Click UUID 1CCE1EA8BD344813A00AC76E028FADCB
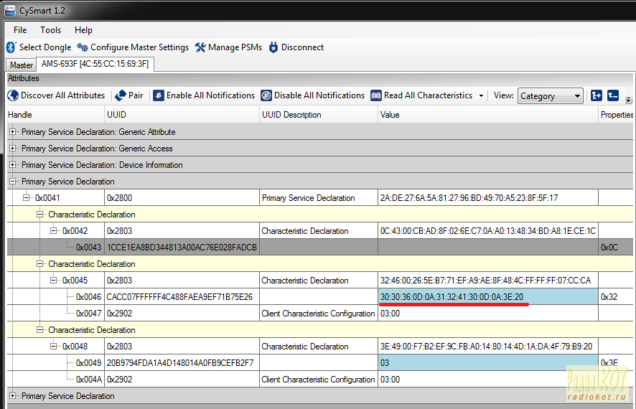This screenshot has height=409, width=636. pyautogui.click(x=182, y=248)
